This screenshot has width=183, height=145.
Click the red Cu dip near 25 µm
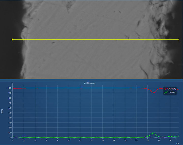coord(154,92)
